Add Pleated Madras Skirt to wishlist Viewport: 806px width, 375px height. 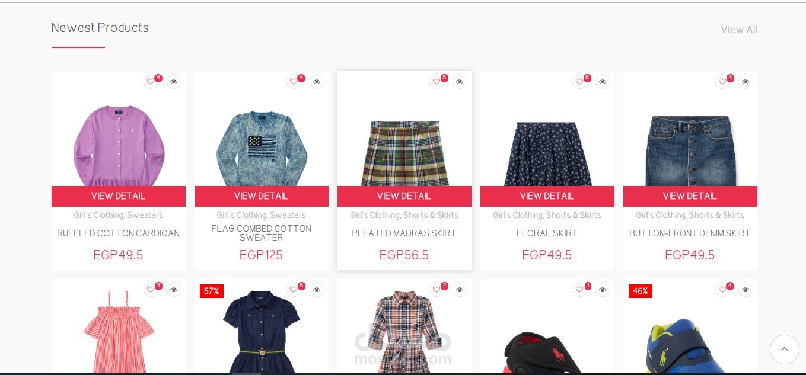pos(437,82)
